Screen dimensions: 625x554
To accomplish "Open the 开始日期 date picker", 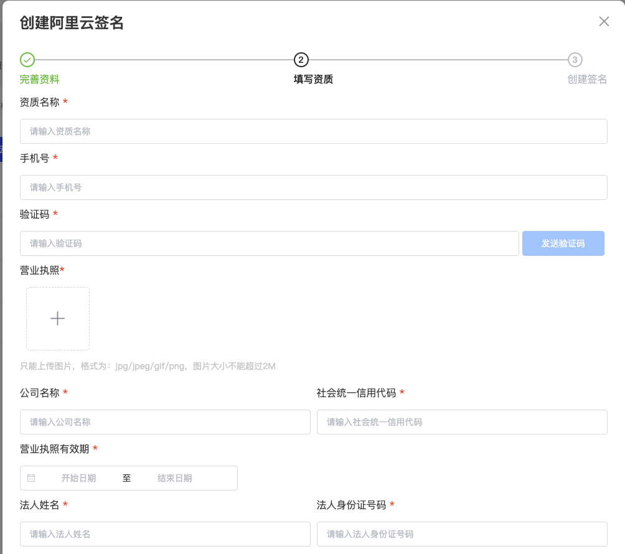I will point(78,478).
